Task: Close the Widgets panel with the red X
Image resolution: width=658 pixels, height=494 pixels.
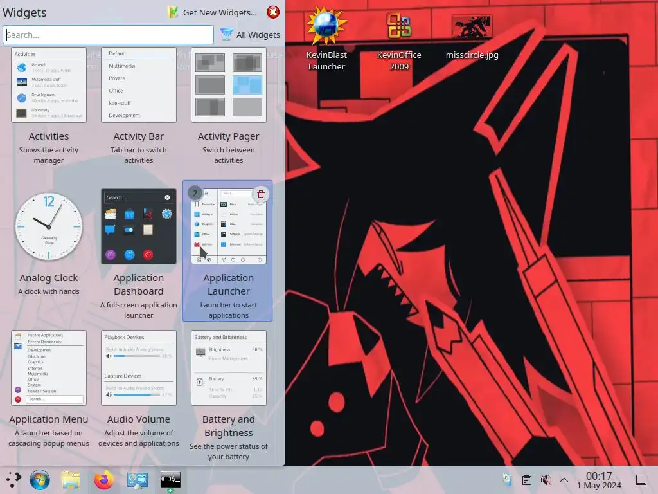Action: pyautogui.click(x=273, y=12)
